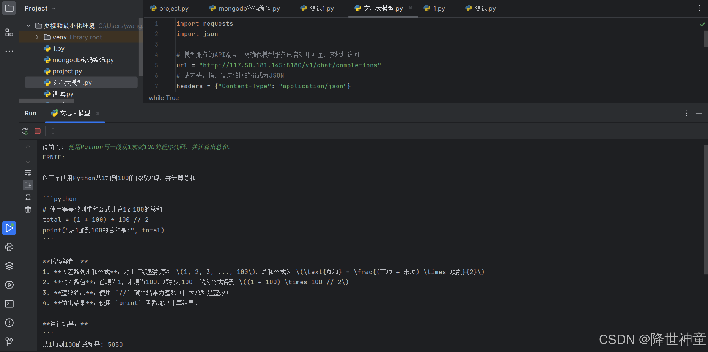Show more tool windows ellipsis in sidebar

pos(9,51)
